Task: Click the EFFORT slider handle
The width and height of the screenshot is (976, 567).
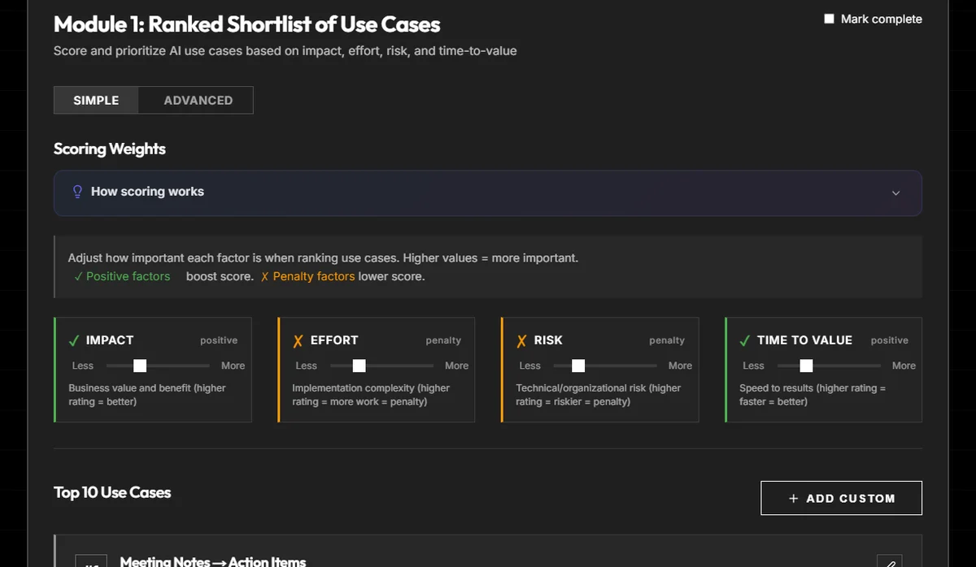Action: (359, 366)
